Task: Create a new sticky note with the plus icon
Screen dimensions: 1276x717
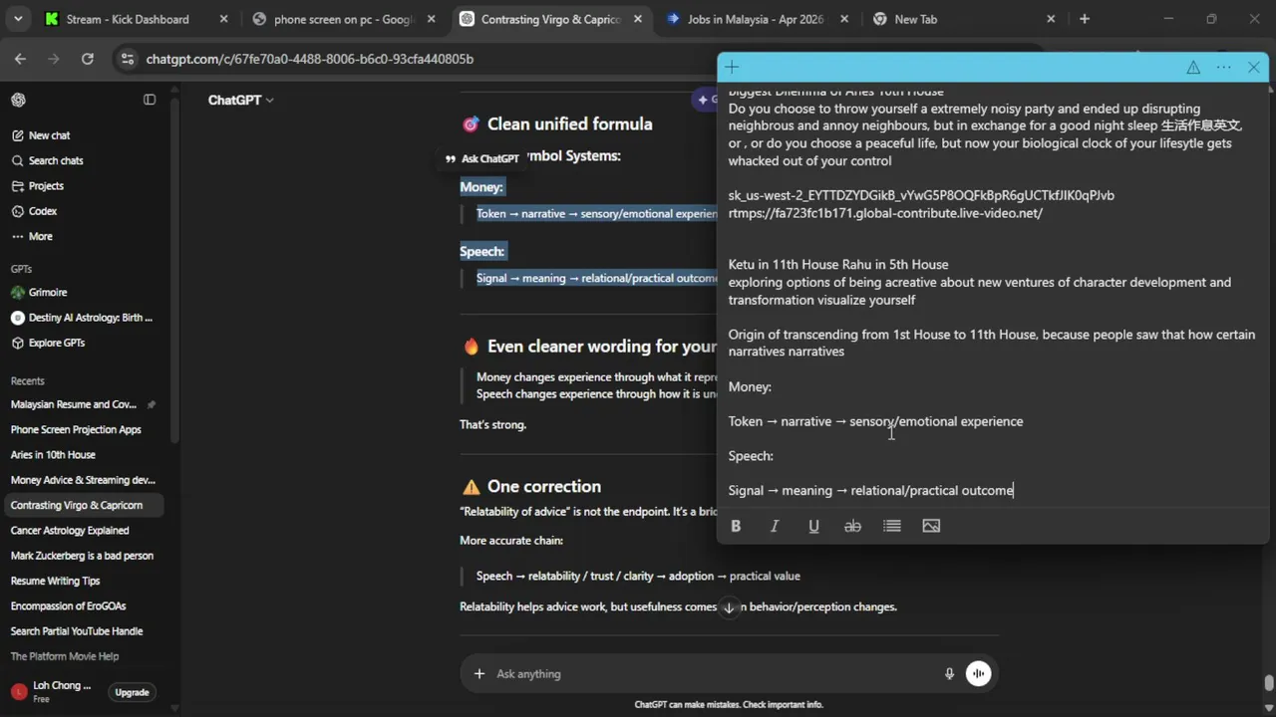Action: click(x=732, y=68)
